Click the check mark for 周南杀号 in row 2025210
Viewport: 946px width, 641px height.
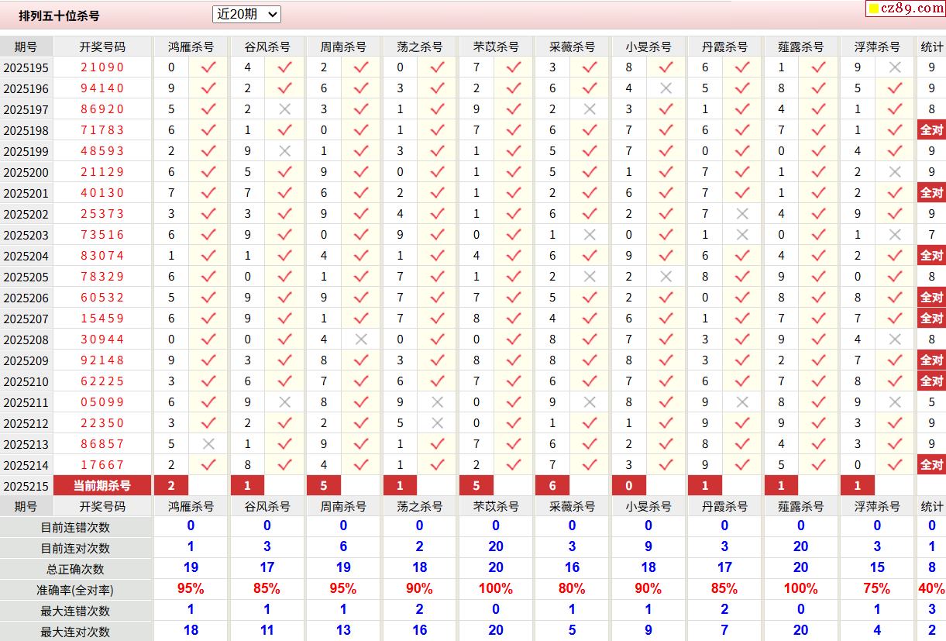coord(360,381)
